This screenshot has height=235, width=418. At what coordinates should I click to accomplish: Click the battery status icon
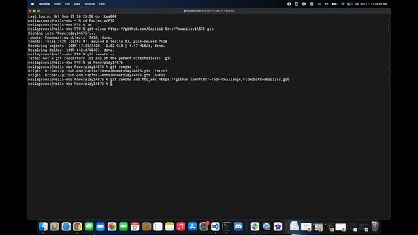(334, 4)
